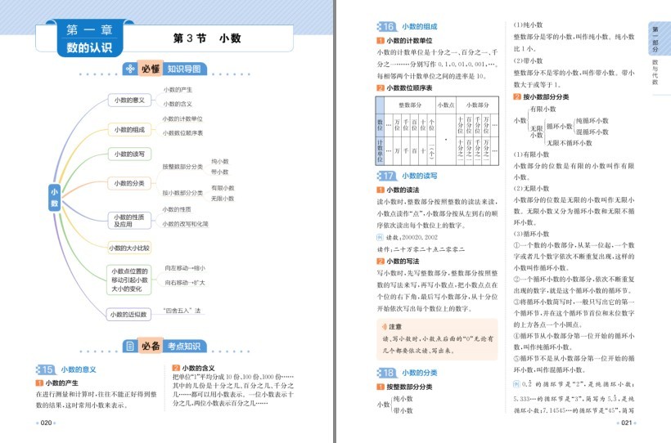The height and width of the screenshot is (443, 671).
Task: Click the number 15 section badge
Action: 46,369
